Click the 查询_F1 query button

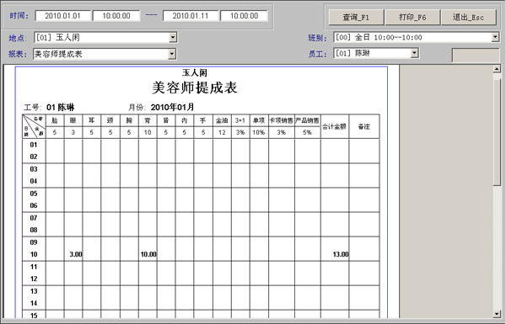pos(356,17)
